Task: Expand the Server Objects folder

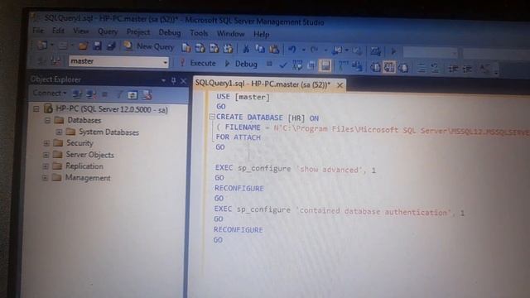Action: tap(46, 155)
